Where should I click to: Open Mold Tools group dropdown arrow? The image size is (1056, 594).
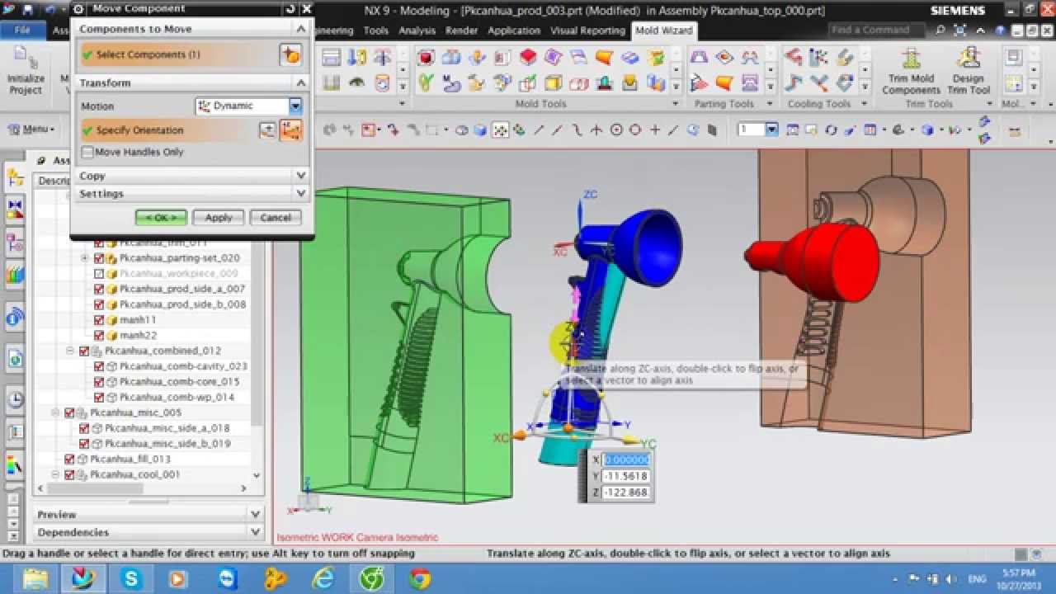point(675,104)
